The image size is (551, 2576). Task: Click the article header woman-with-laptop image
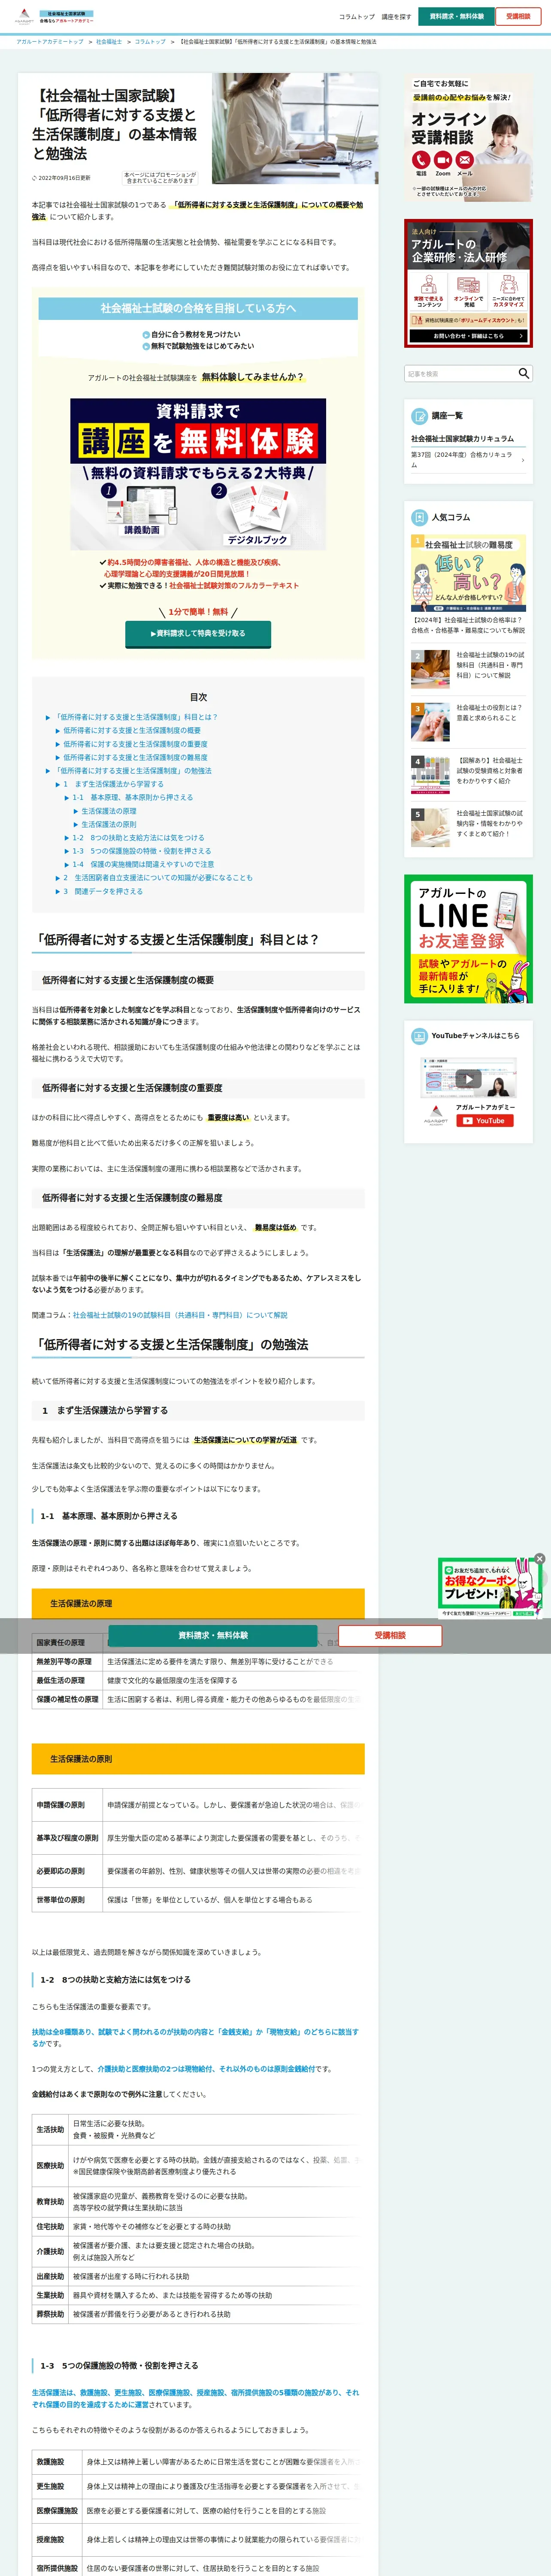[x=295, y=128]
